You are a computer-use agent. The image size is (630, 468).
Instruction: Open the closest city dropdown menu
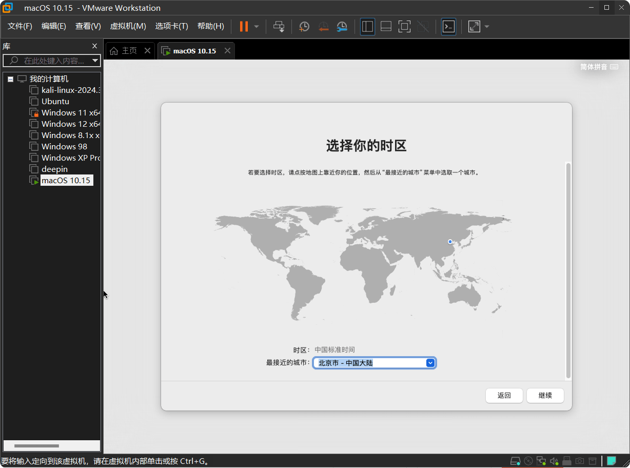[x=430, y=362]
